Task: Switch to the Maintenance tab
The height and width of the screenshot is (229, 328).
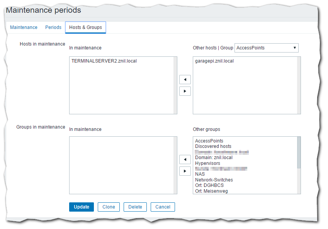Action: (24, 27)
